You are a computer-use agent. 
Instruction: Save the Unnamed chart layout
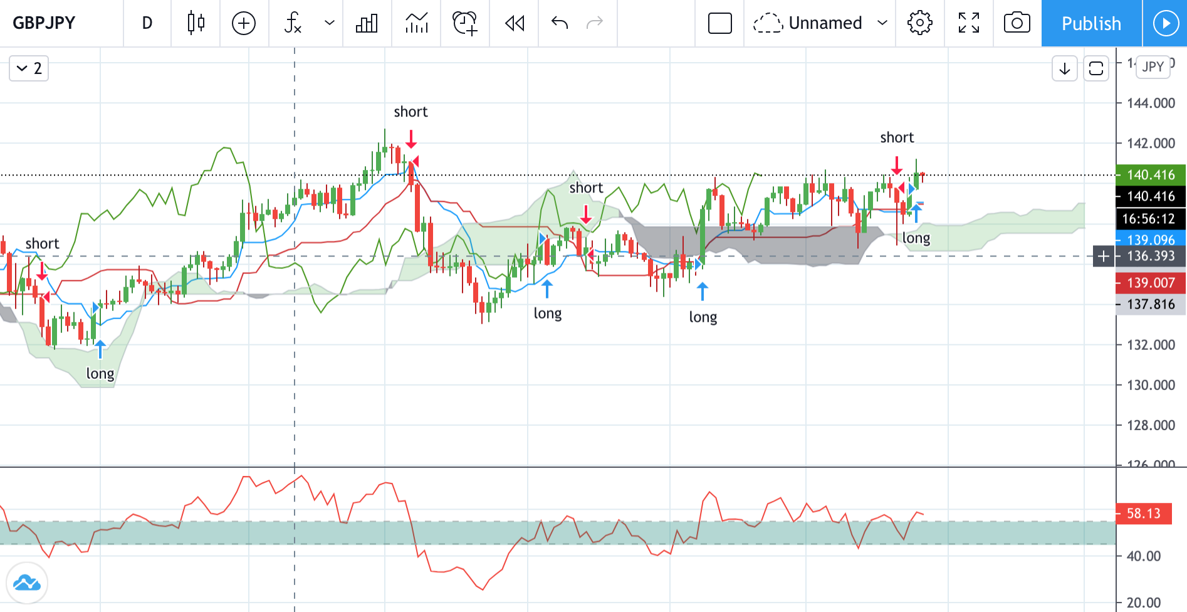(808, 23)
